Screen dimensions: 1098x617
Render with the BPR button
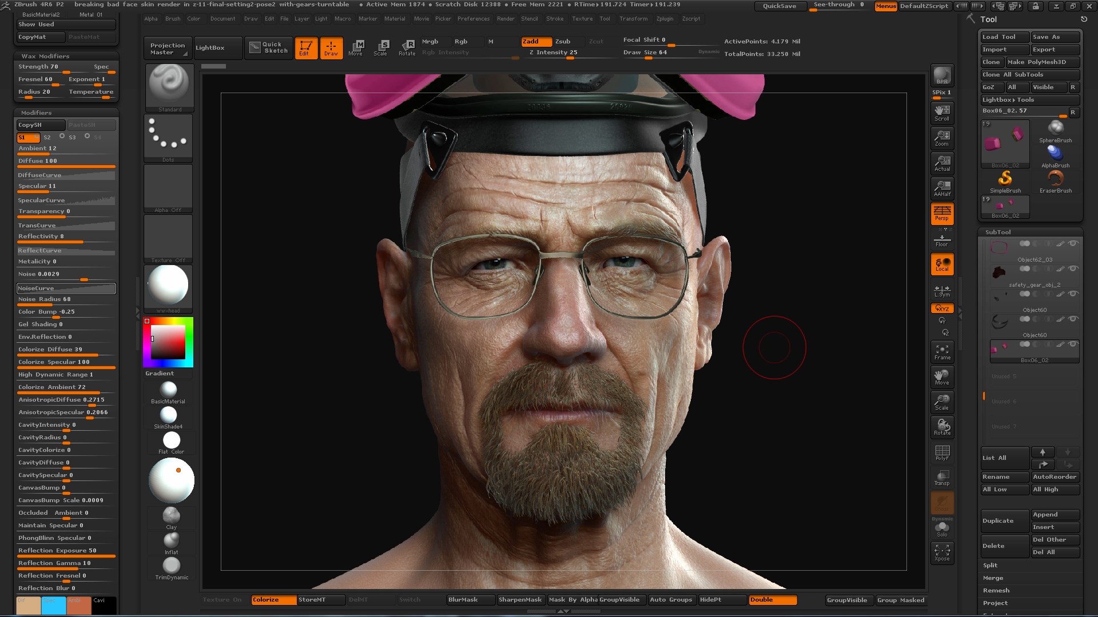click(x=942, y=76)
